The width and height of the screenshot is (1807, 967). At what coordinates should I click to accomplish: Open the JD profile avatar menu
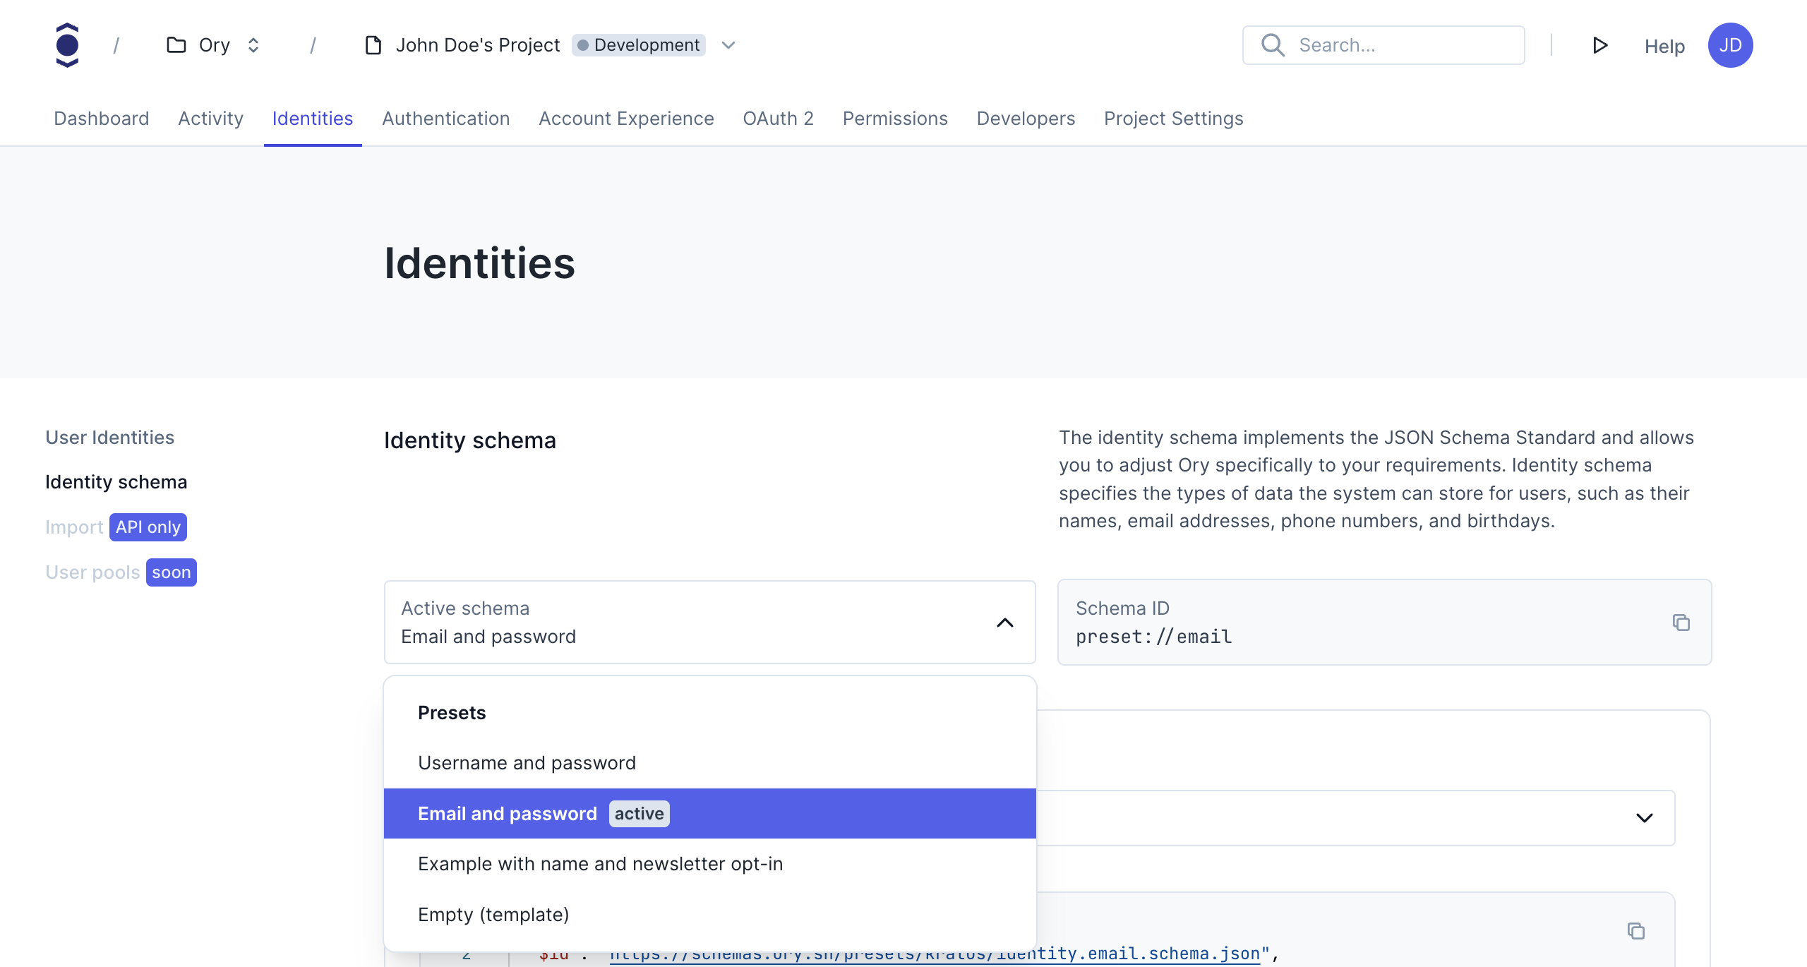[1731, 44]
